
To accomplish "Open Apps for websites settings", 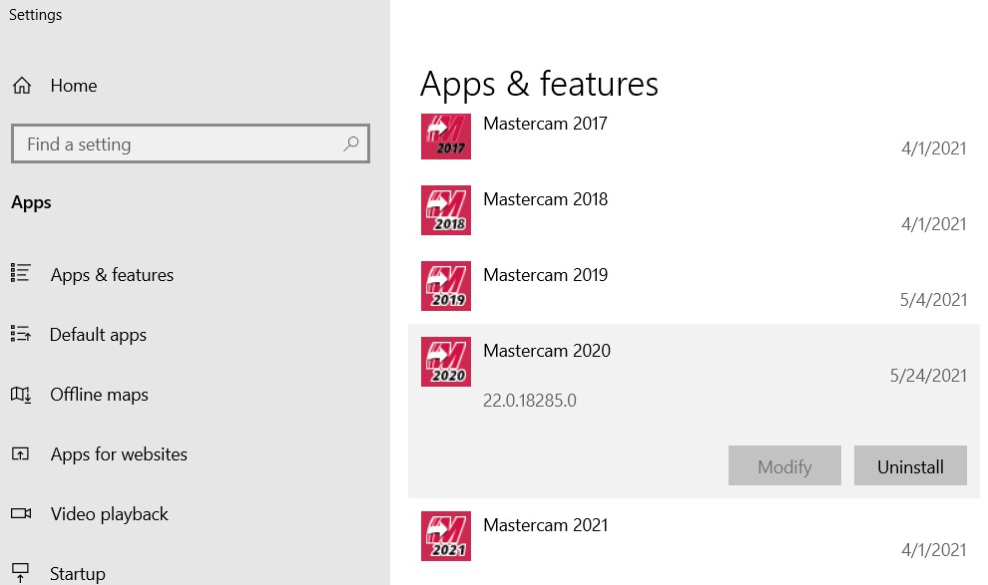I will click(x=119, y=454).
